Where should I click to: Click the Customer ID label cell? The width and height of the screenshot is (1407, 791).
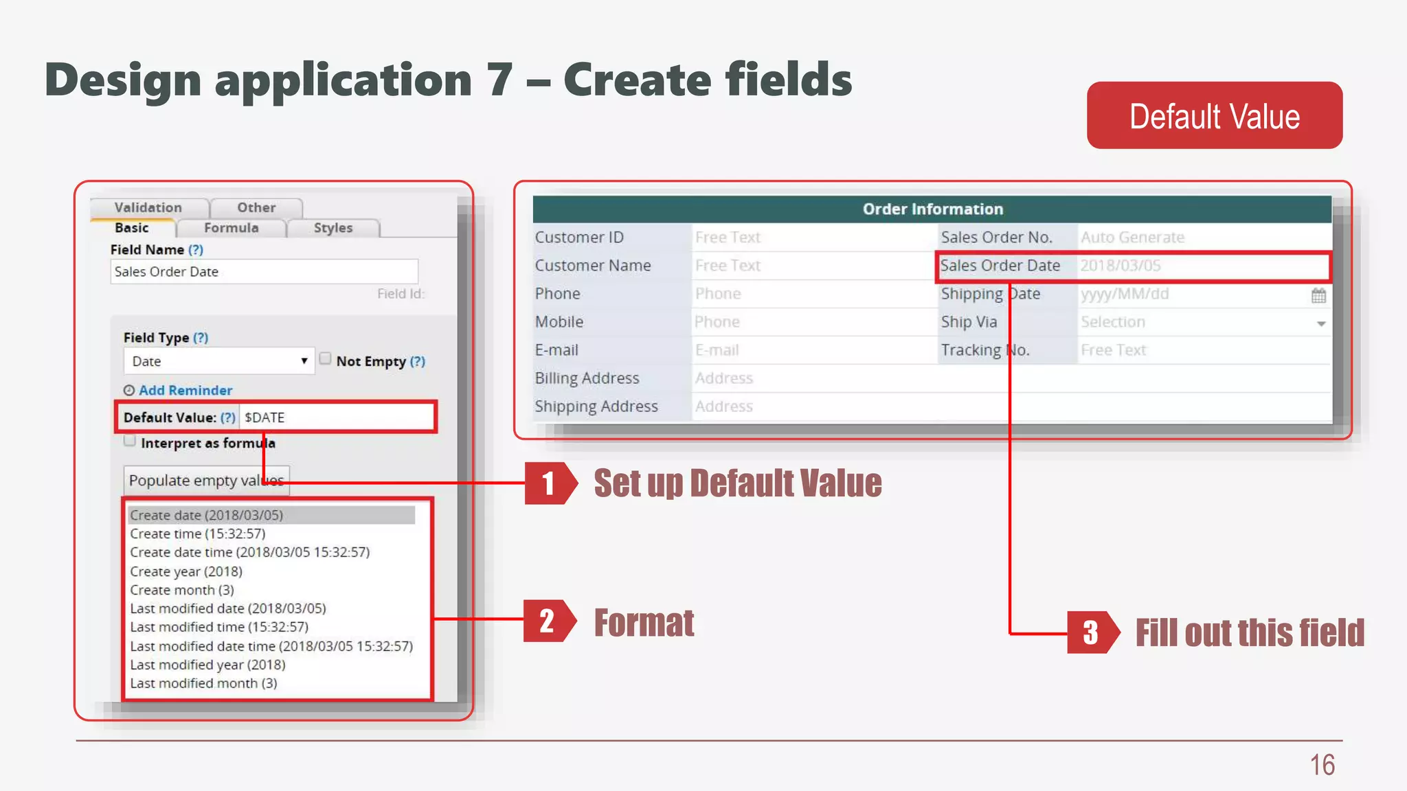point(612,238)
